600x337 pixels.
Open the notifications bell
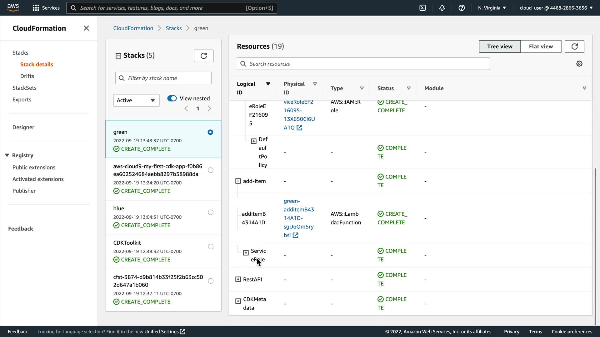point(442,8)
